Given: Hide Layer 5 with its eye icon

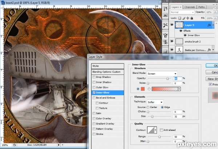Looking at the screenshot, I should coord(172,25).
